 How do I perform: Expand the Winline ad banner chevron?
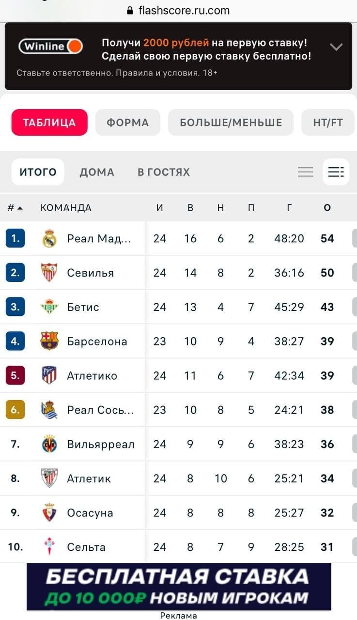tap(336, 47)
